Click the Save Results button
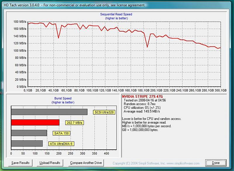 coord(20,163)
